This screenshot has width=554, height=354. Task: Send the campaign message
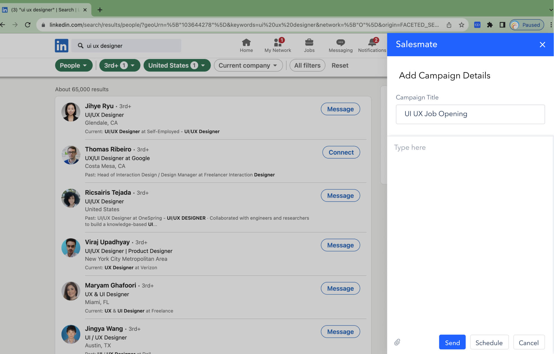[452, 342]
